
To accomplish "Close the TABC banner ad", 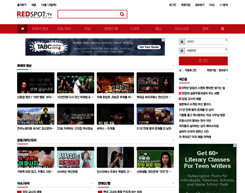I will point(163,40).
